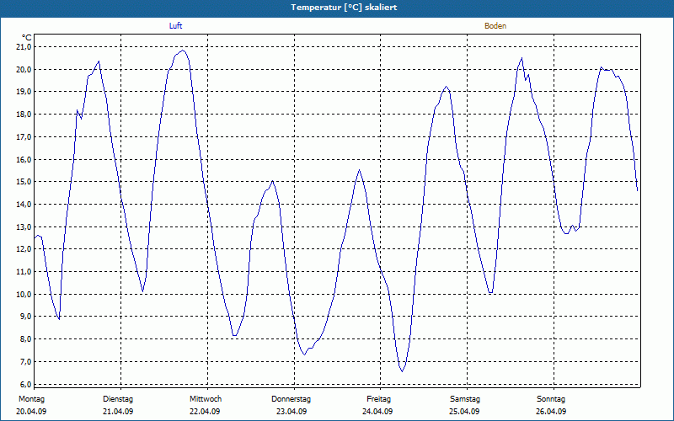Click the Luft legend label
The width and height of the screenshot is (674, 421).
pos(175,26)
